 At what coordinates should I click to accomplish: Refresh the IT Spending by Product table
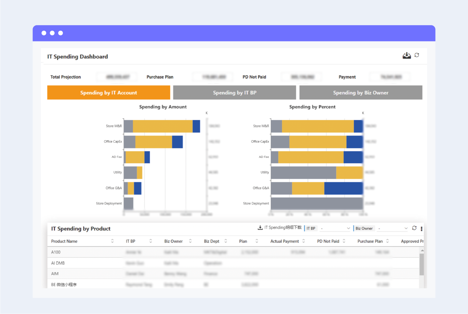click(414, 228)
